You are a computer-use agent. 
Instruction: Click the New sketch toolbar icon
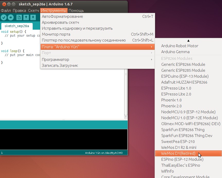(19, 18)
